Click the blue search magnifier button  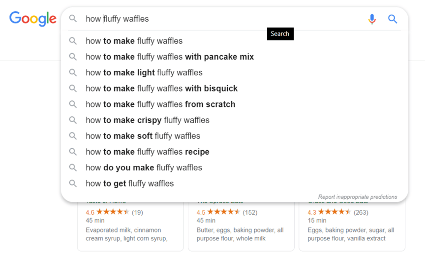[393, 19]
